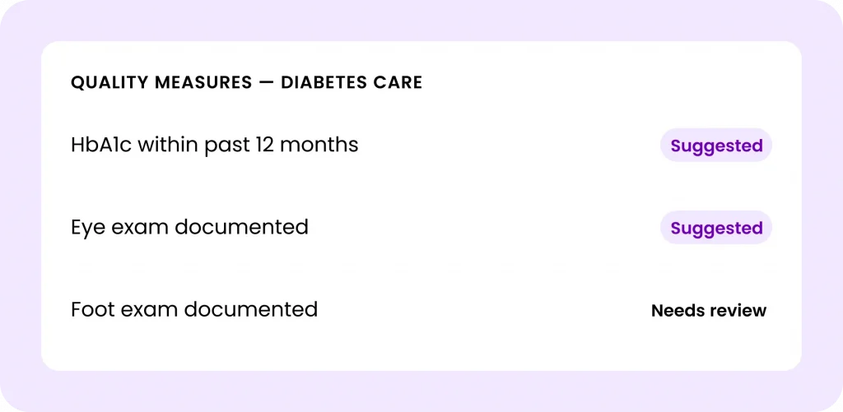843x412 pixels.
Task: Click the Quality Measures — Diabetes Care heading
Action: pyautogui.click(x=247, y=82)
